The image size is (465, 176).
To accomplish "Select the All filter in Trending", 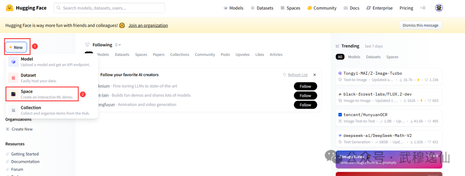I will (x=340, y=57).
